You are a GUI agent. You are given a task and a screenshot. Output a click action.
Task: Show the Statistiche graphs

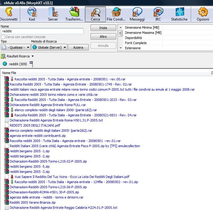179,14
